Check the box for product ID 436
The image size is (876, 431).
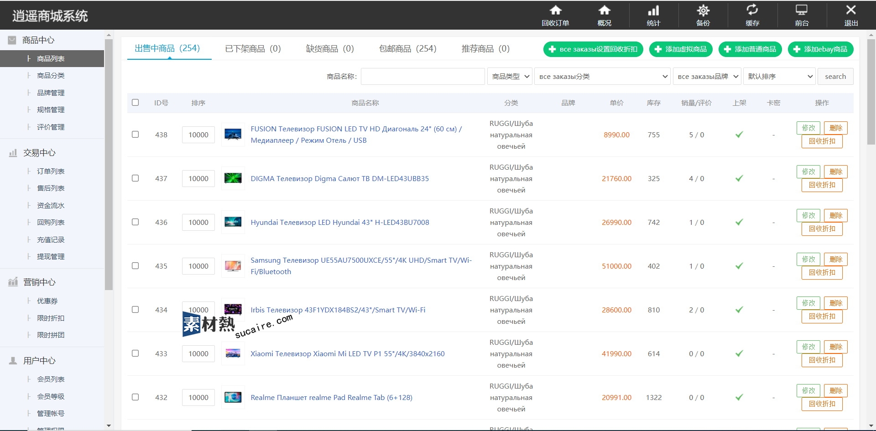(x=135, y=222)
